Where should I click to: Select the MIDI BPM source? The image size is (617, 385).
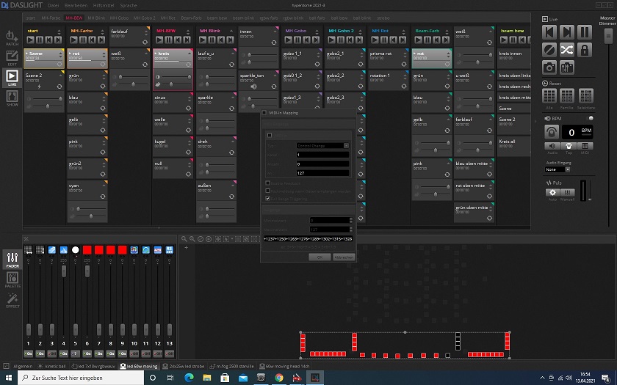click(x=585, y=146)
